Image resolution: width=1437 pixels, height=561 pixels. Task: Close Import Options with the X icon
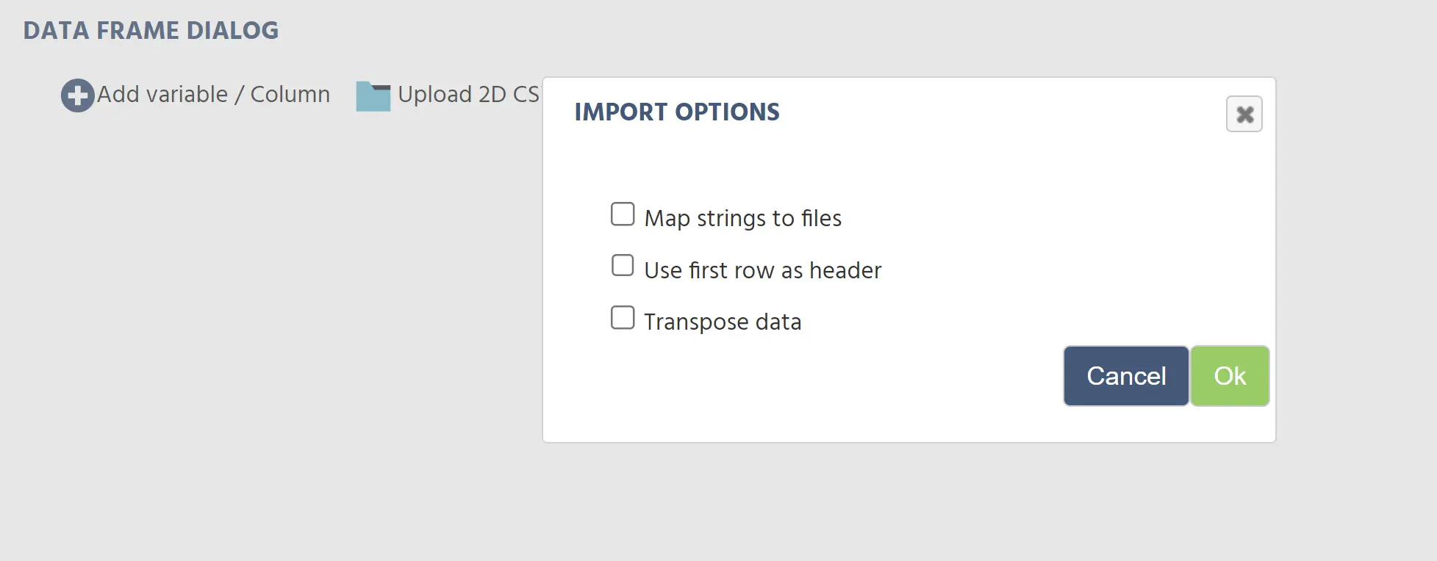(1244, 114)
